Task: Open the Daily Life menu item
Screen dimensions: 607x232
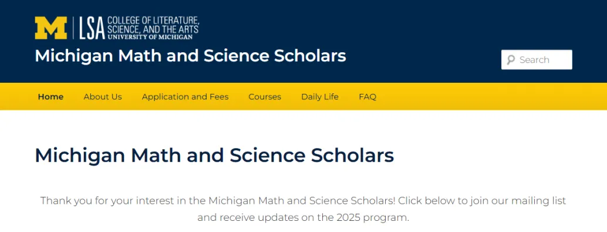Action: (x=320, y=97)
